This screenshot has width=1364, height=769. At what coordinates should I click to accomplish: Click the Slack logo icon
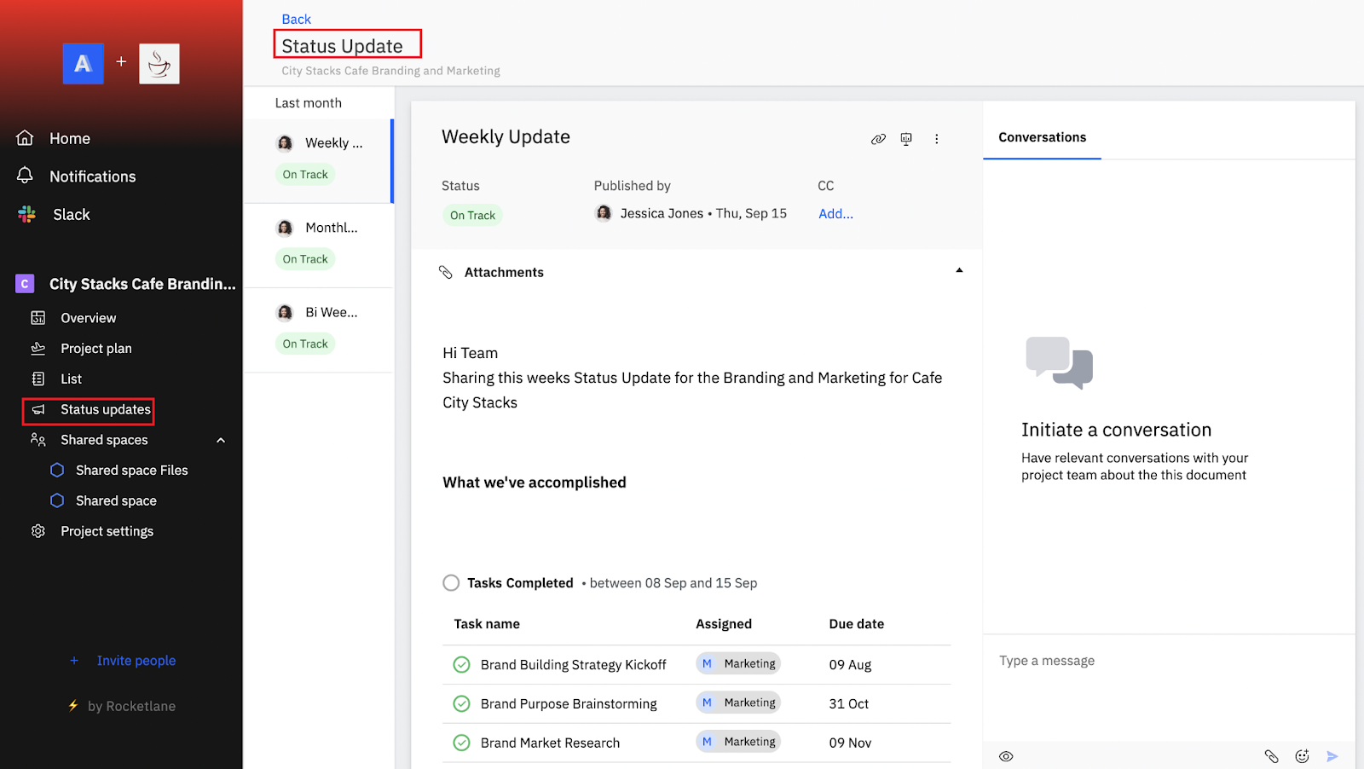(26, 214)
